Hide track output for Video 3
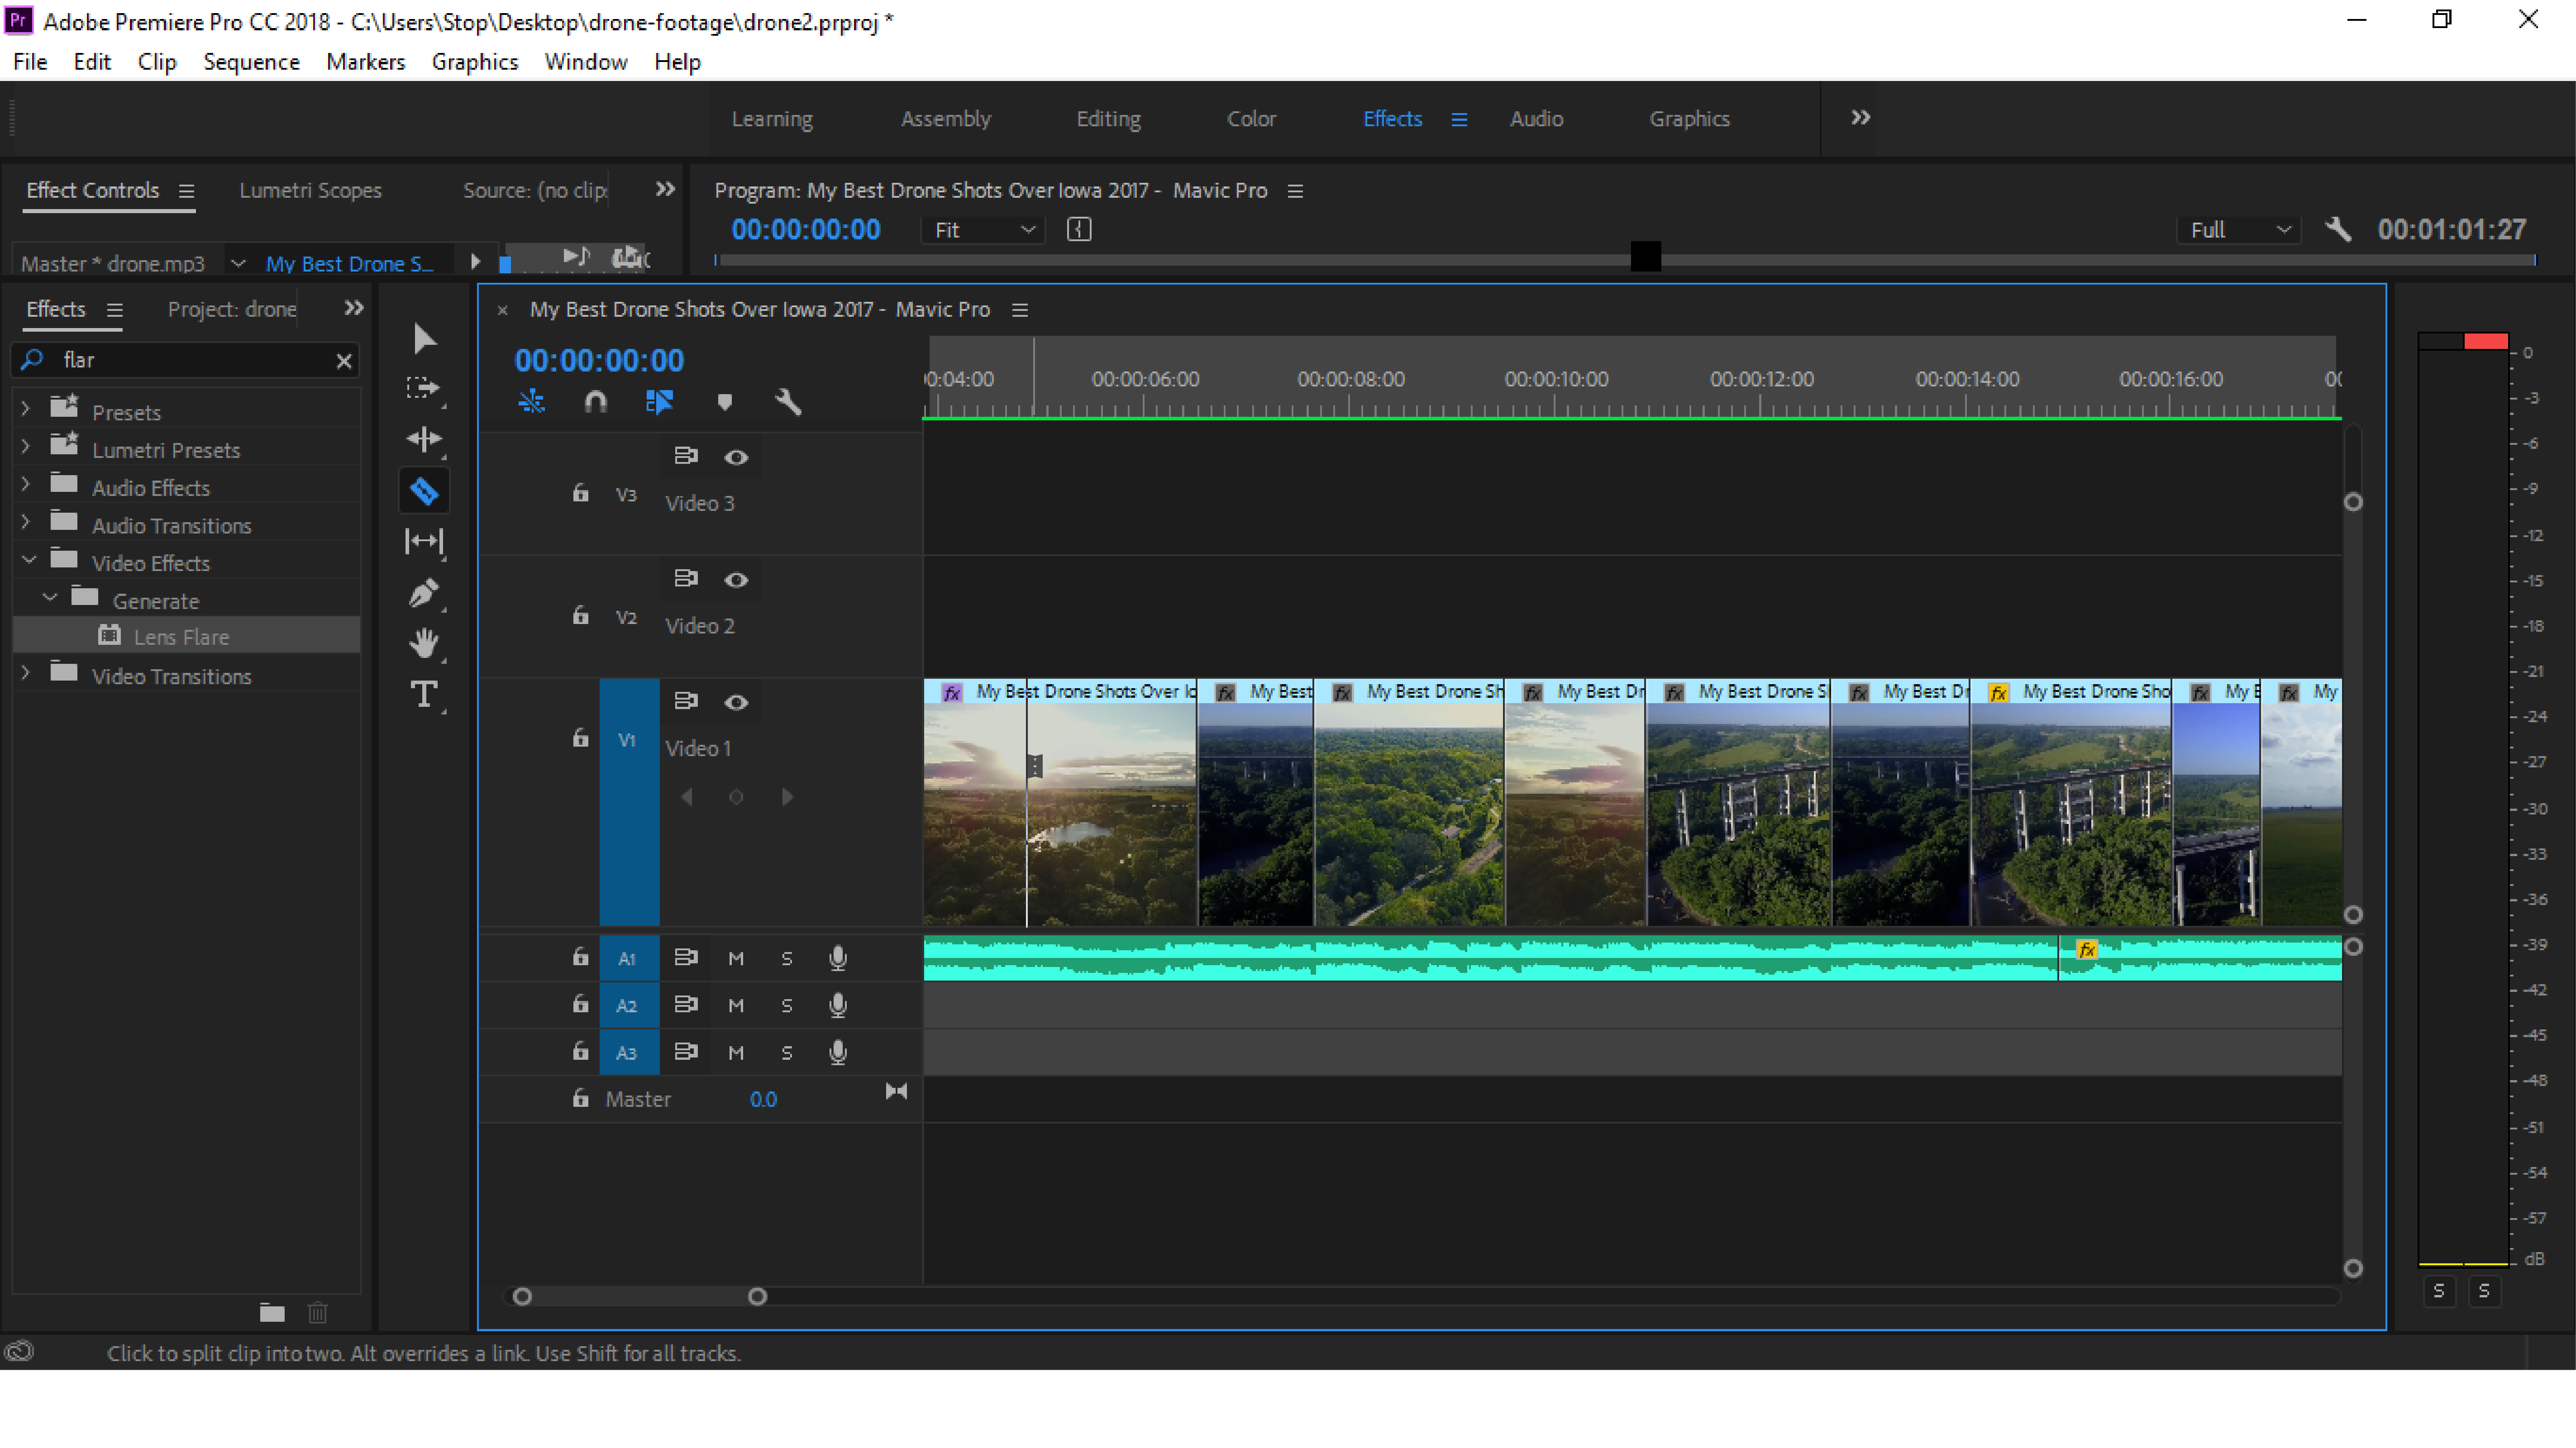The image size is (2576, 1448). pos(737,457)
